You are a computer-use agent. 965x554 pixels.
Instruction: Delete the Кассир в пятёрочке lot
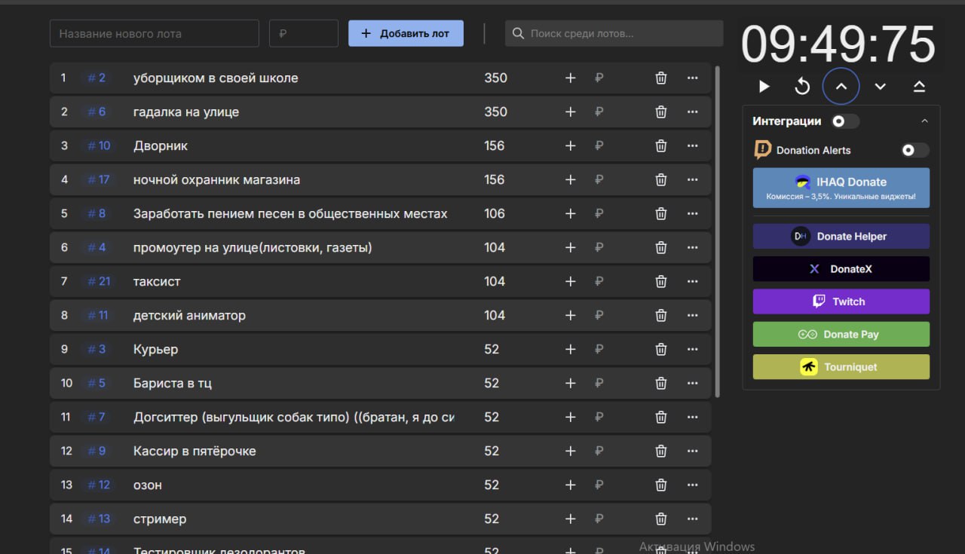pos(661,451)
